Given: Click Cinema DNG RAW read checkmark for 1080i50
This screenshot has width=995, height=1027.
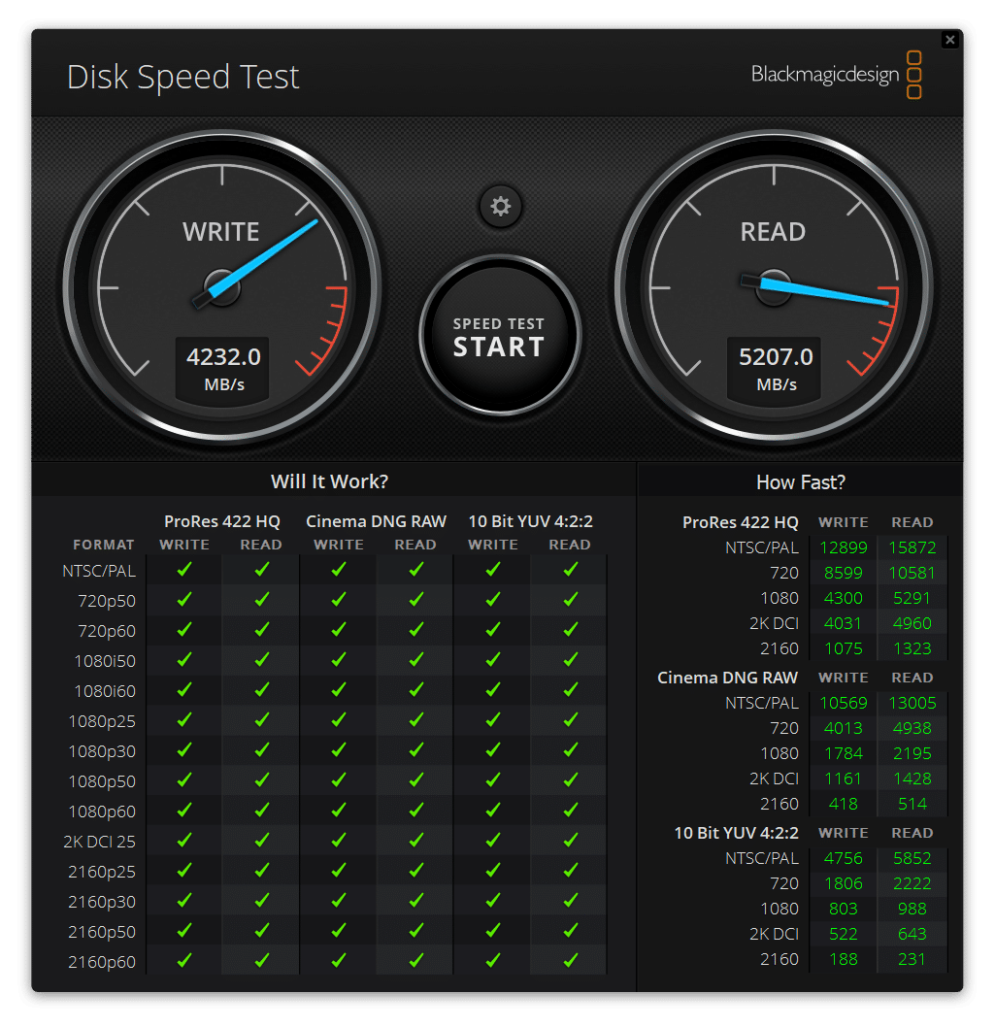Looking at the screenshot, I should 415,659.
